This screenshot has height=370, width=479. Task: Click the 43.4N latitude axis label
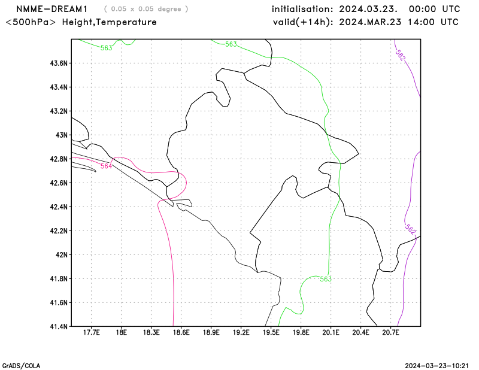click(x=59, y=87)
